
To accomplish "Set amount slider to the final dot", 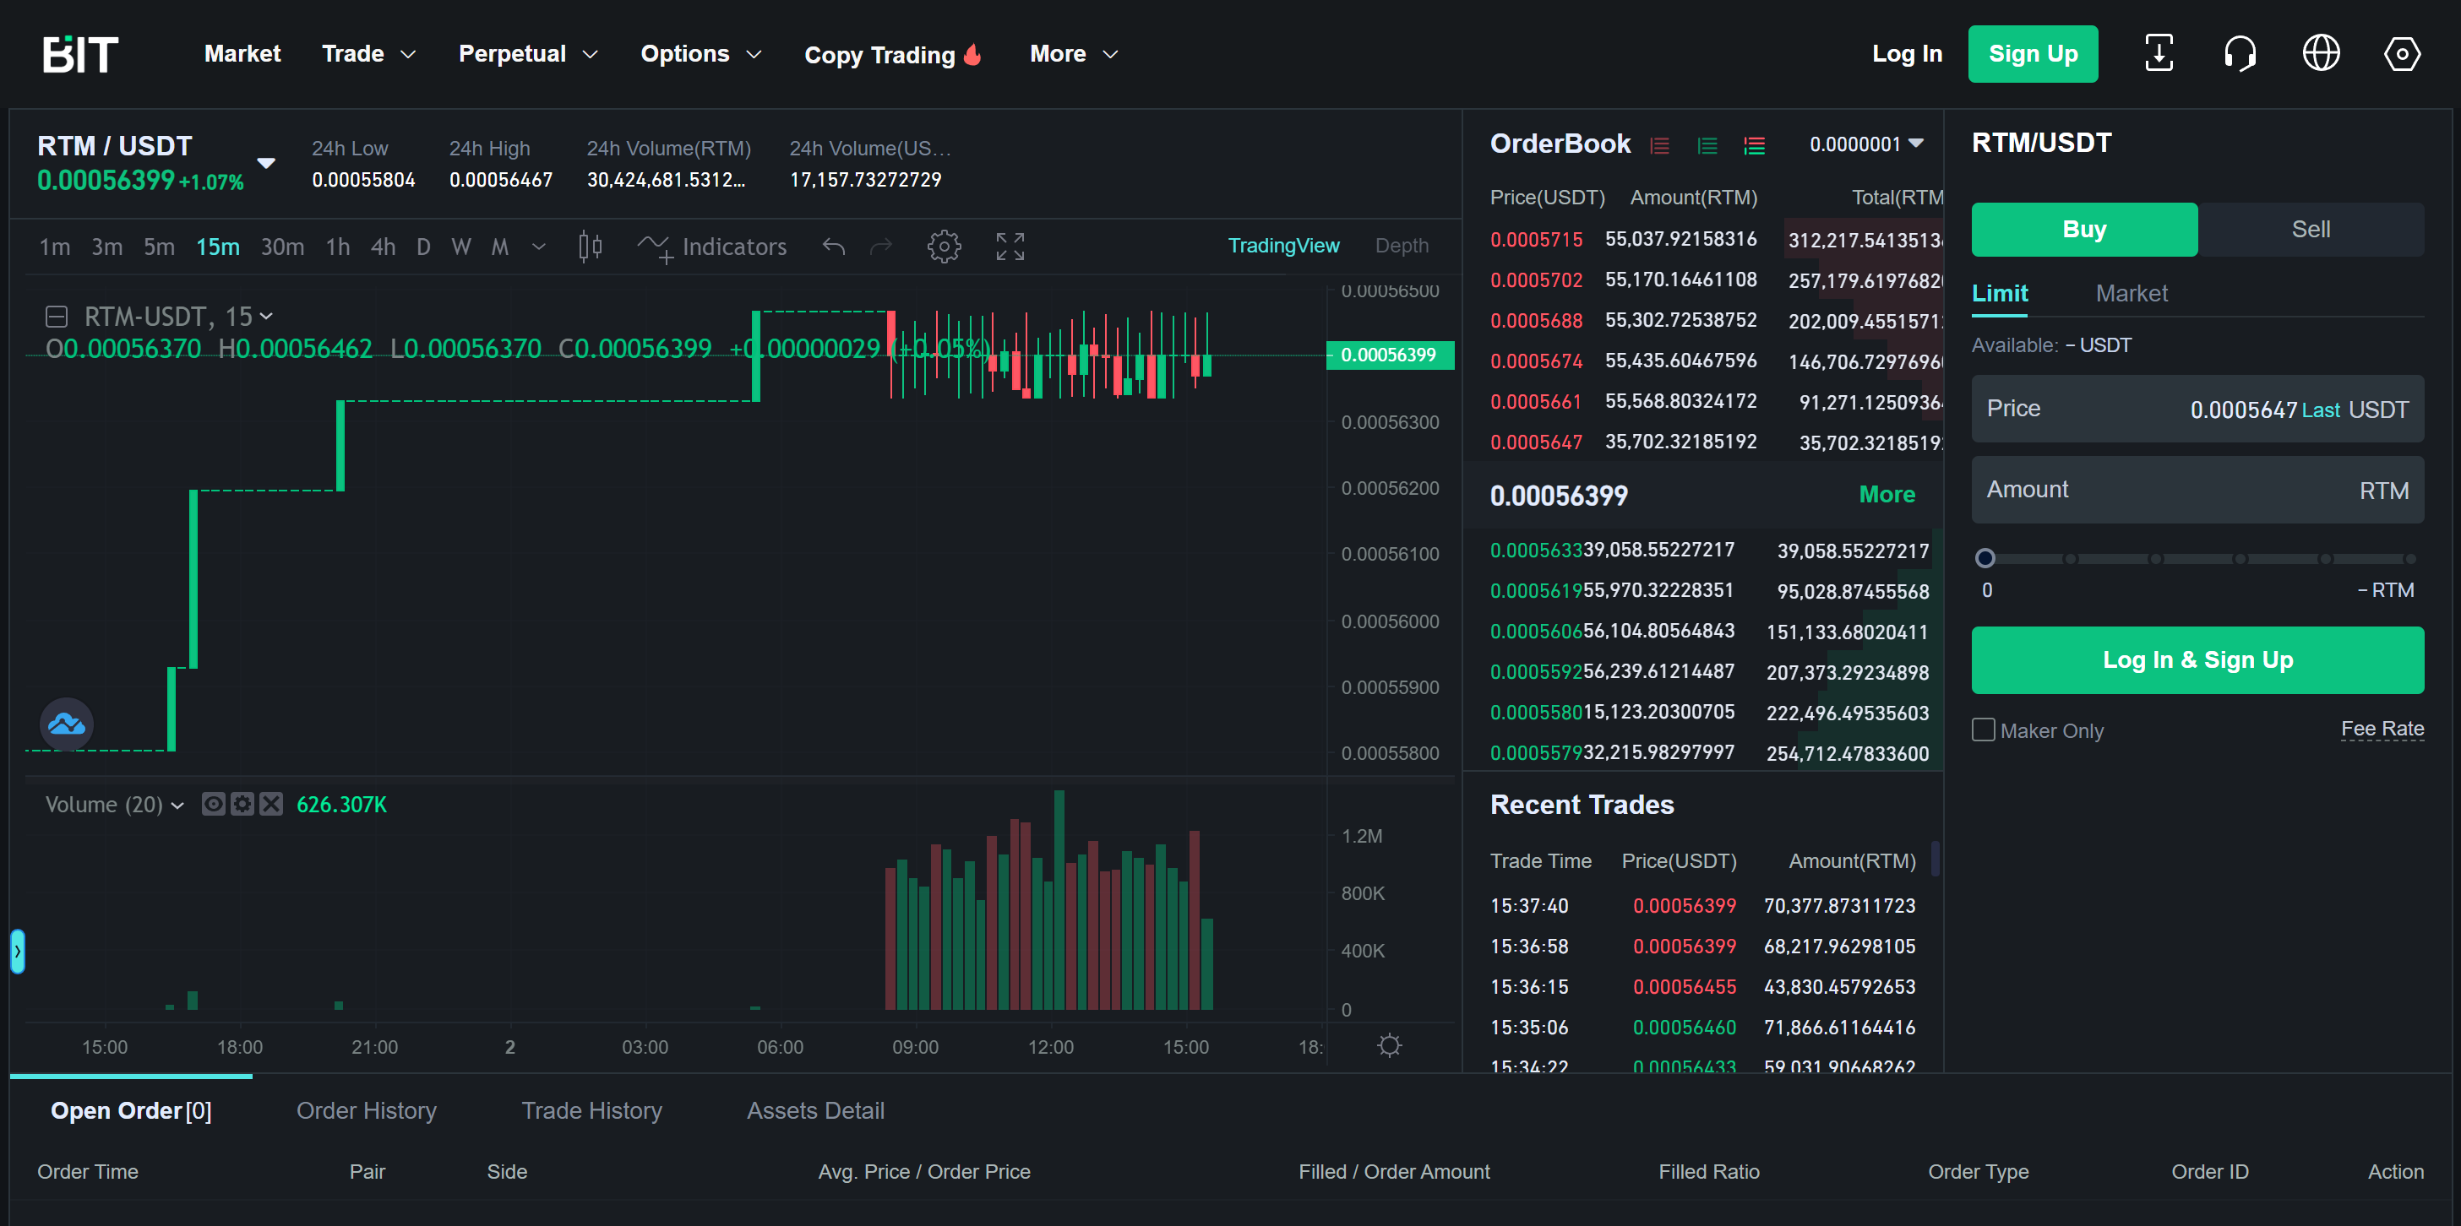I will (2410, 559).
